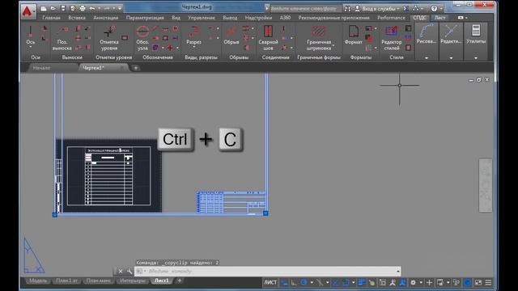Select the Формат sheet format tool
Screen dimensions: 518x291
click(354, 36)
